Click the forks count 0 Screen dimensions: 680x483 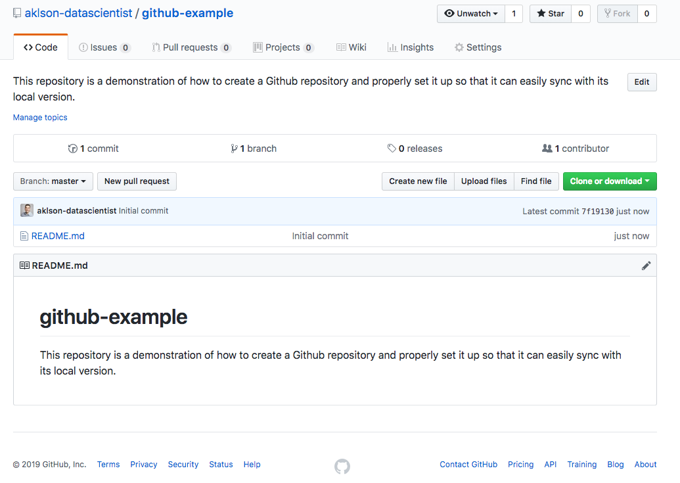click(646, 14)
